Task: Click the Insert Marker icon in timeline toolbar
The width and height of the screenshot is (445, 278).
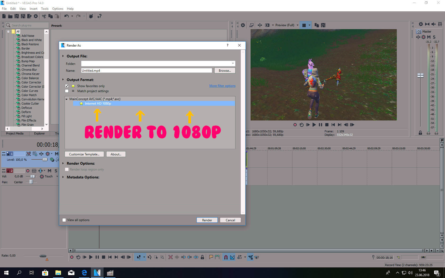Action: pos(211,257)
